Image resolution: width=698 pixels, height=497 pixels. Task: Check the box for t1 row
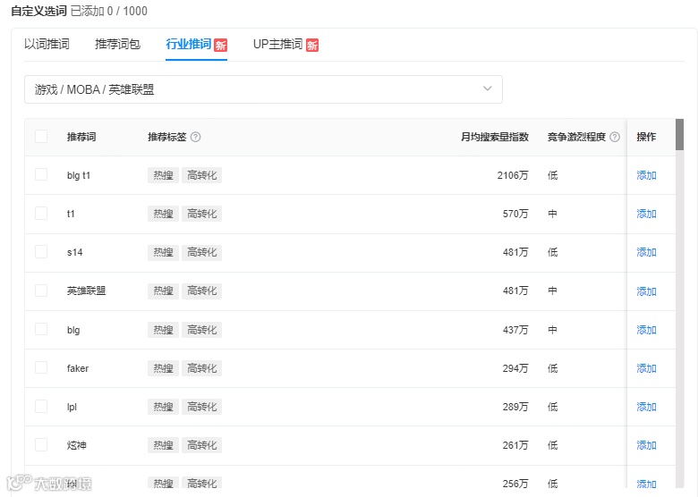pyautogui.click(x=41, y=213)
